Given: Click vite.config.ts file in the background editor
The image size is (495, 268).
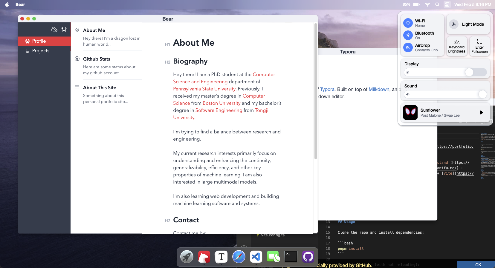Looking at the screenshot, I should [x=273, y=235].
